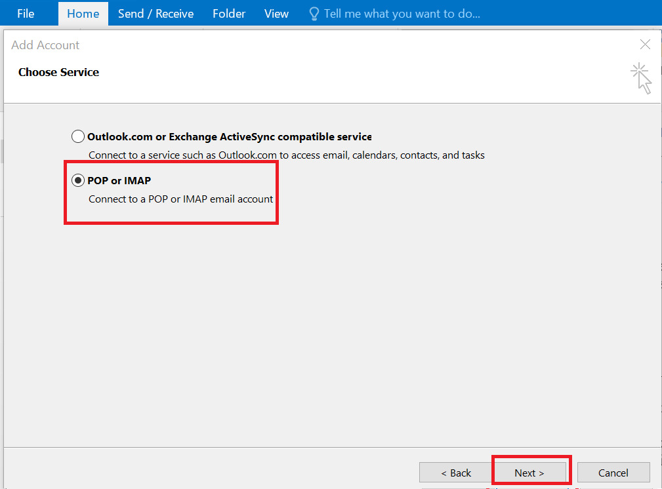Screen dimensions: 662x489
Task: Click the Add Account title text
Action: 45,45
